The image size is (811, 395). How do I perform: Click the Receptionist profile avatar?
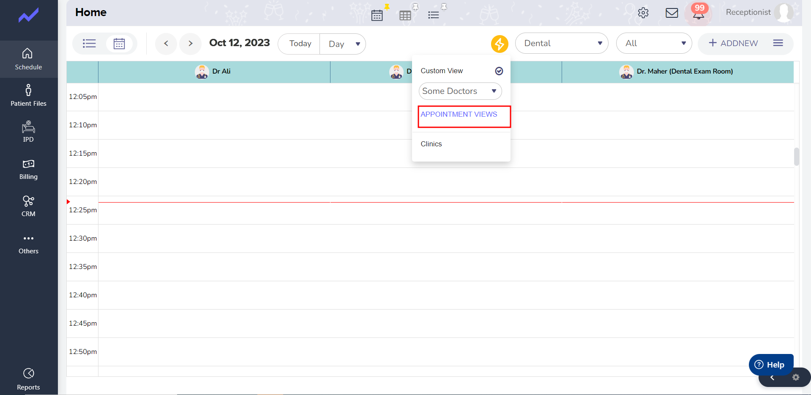(x=784, y=13)
